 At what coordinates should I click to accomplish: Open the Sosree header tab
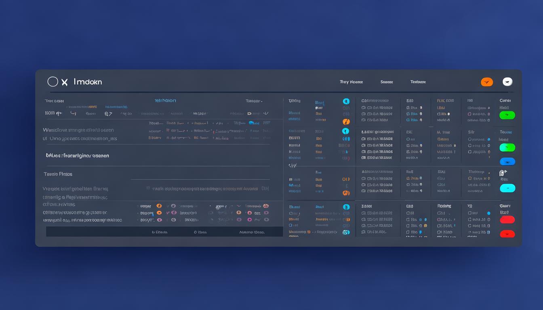point(386,82)
